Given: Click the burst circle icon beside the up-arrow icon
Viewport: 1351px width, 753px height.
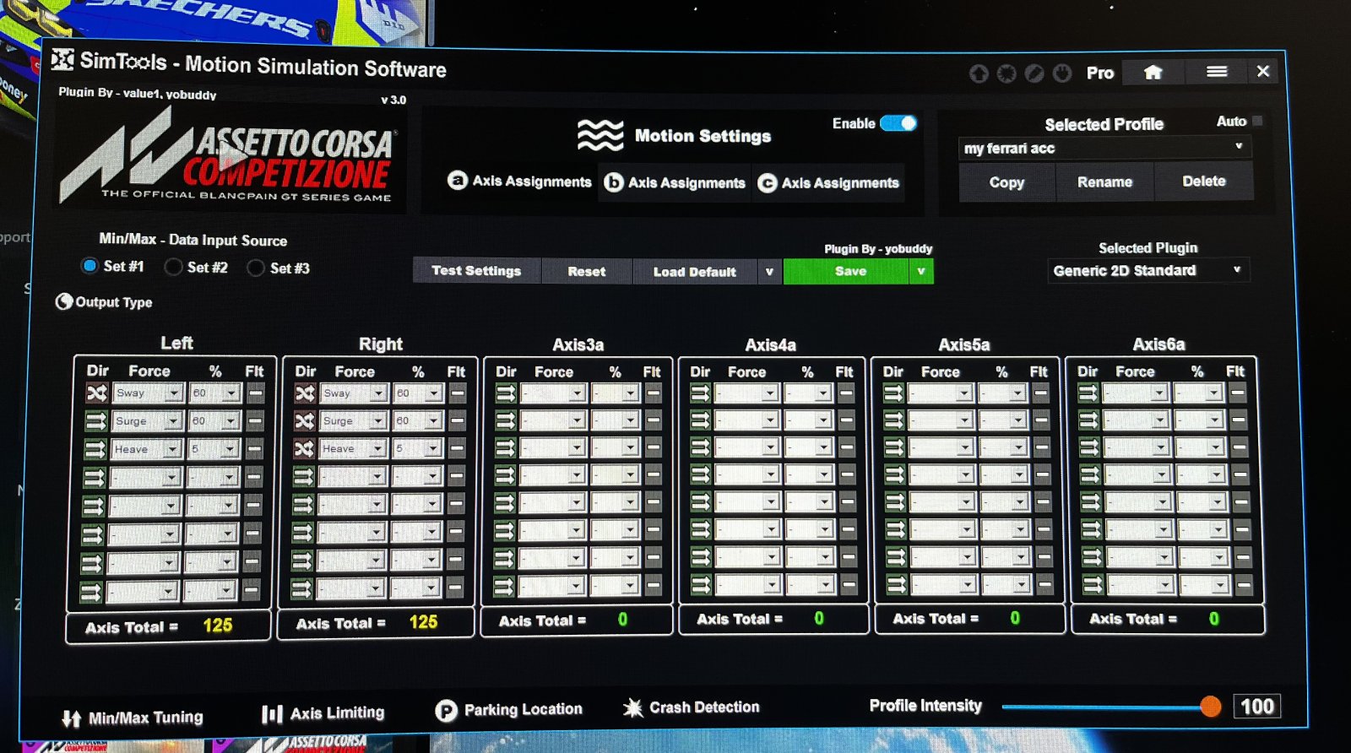Looking at the screenshot, I should pos(1006,73).
